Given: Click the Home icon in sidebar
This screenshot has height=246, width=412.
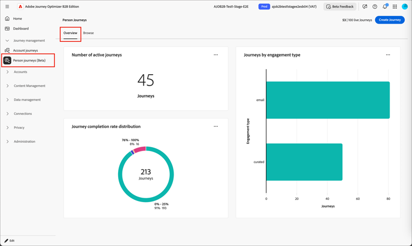Looking at the screenshot, I should (7, 19).
